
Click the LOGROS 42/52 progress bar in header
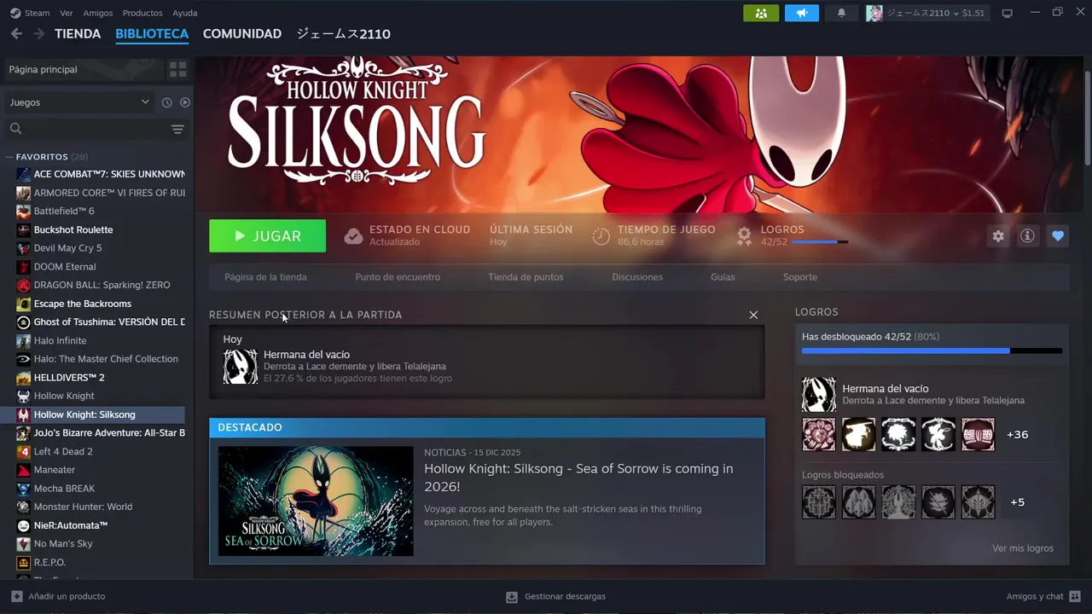(820, 242)
